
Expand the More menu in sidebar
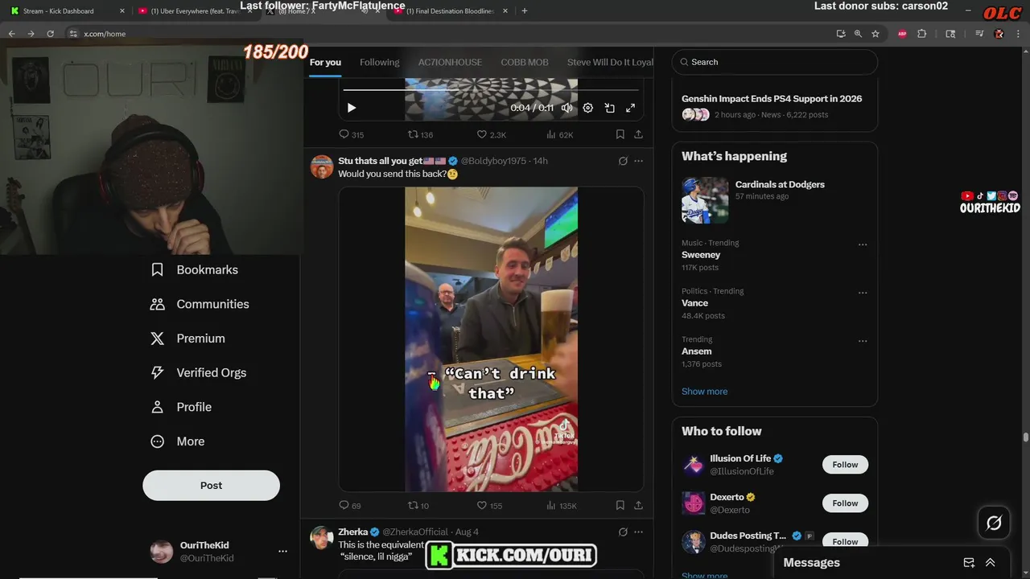pyautogui.click(x=179, y=441)
